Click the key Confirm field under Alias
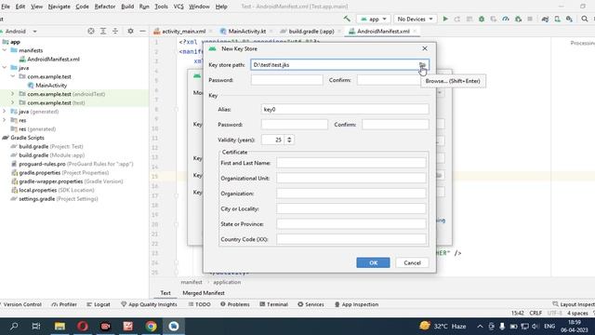595x335 pixels. [395, 125]
